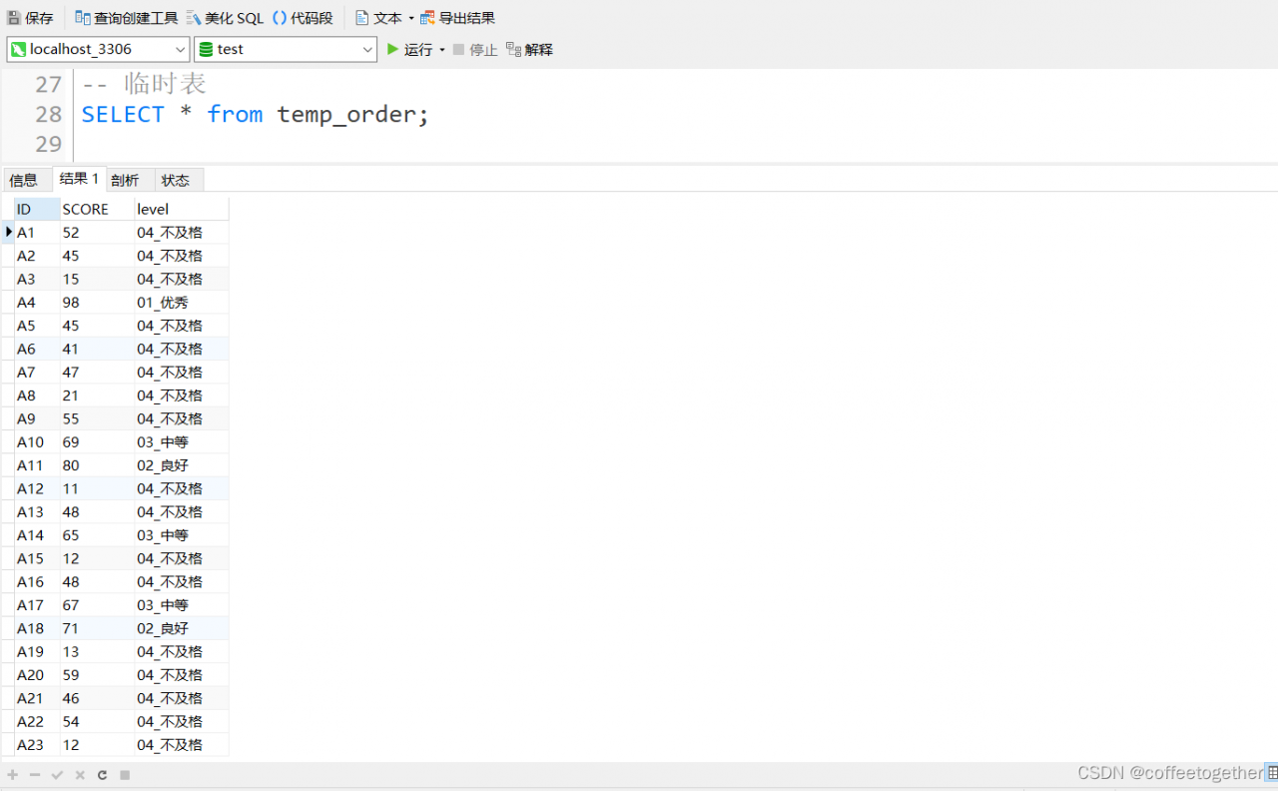This screenshot has height=791, width=1278.
Task: Click the square stop icon in bottom bar
Action: pos(125,775)
